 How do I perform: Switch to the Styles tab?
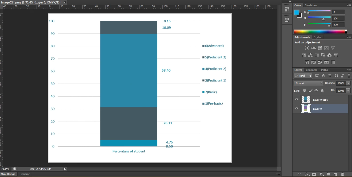point(317,37)
